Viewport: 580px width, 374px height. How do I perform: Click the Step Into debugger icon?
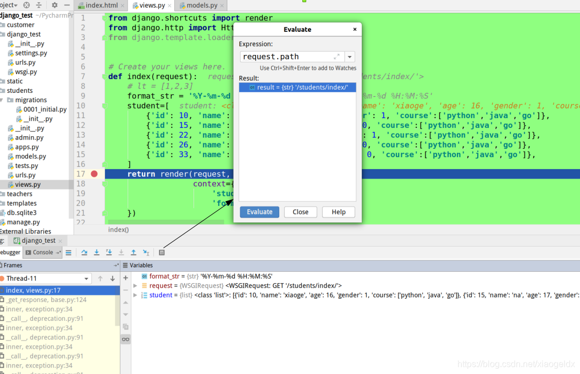97,253
